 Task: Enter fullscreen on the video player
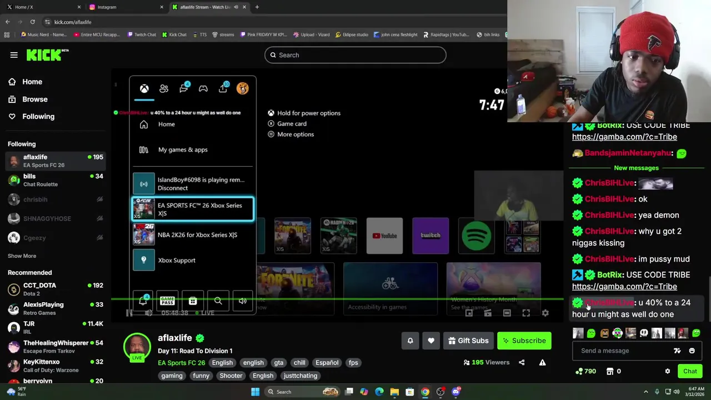coord(526,313)
